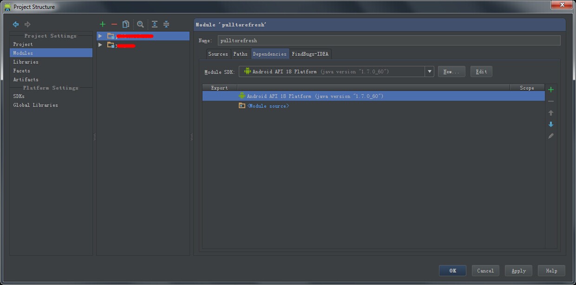Open Libraries settings

coord(26,62)
